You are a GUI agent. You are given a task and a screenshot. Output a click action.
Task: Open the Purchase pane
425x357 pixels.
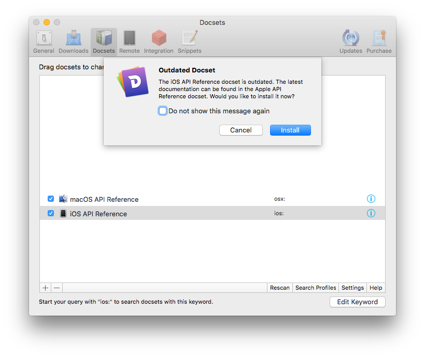(x=379, y=42)
